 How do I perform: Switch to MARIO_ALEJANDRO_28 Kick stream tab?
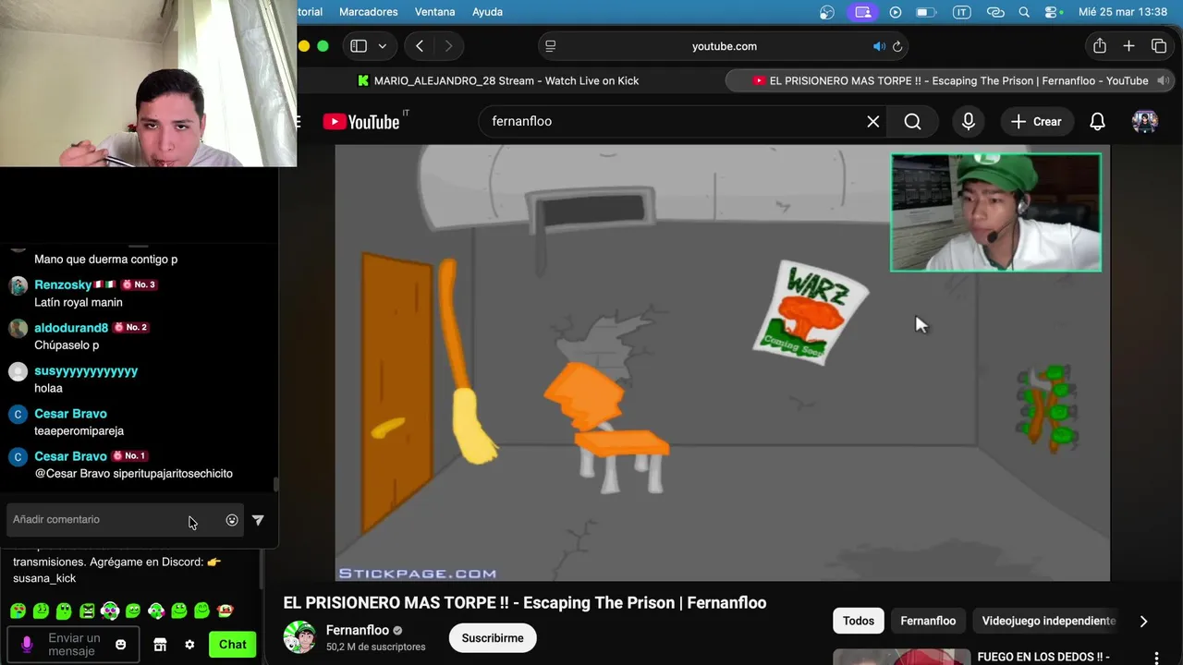coord(498,80)
